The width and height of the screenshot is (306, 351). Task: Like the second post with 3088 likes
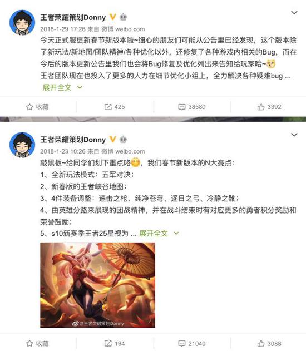click(269, 343)
